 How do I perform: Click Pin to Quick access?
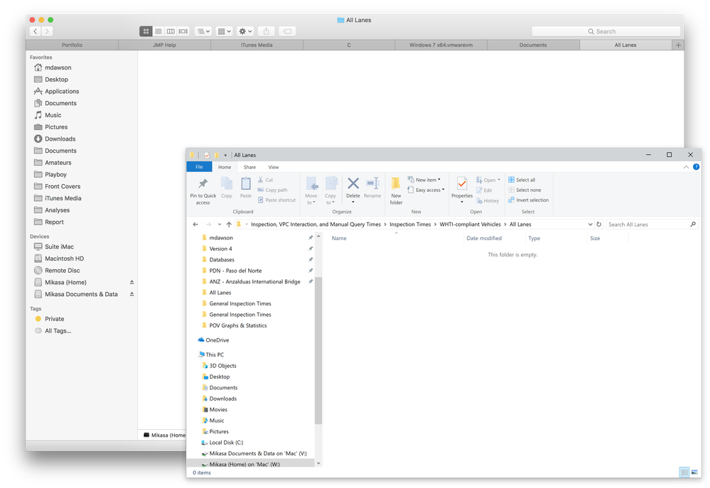203,191
